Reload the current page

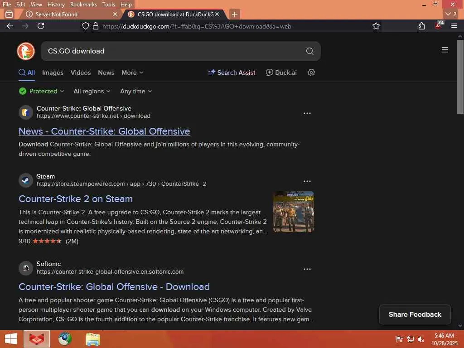[41, 26]
